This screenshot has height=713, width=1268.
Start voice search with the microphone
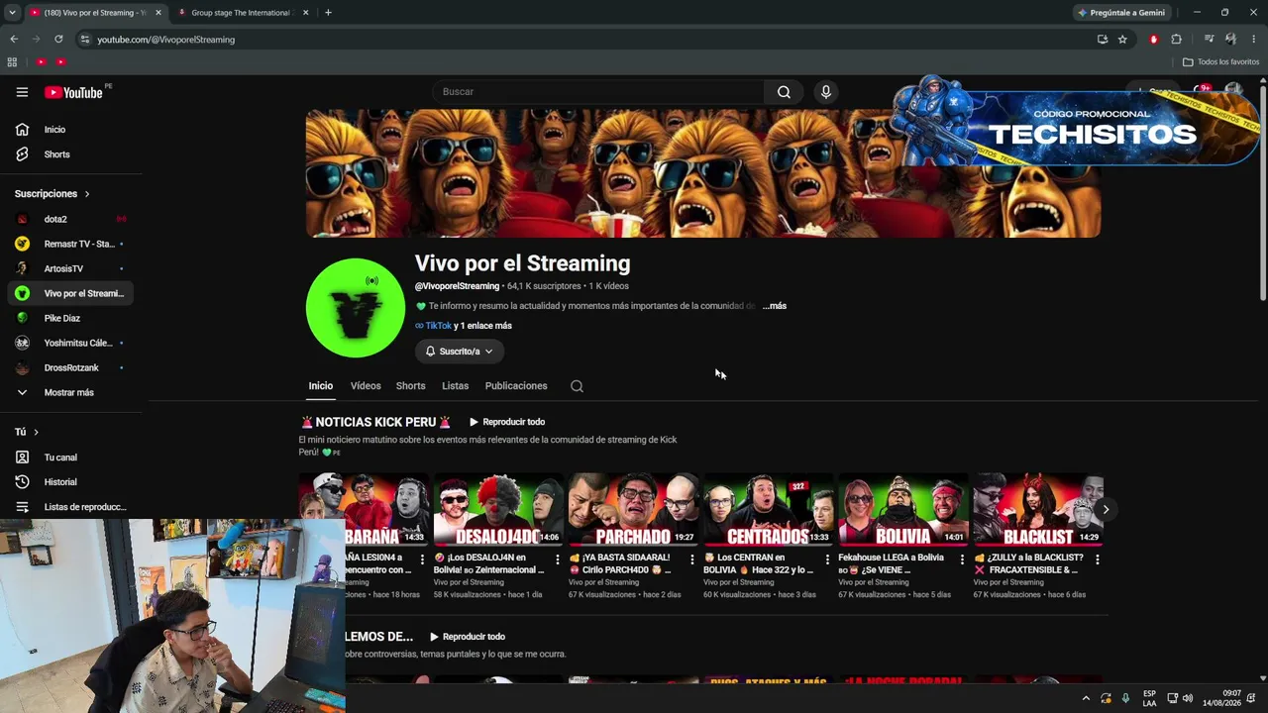pyautogui.click(x=825, y=92)
